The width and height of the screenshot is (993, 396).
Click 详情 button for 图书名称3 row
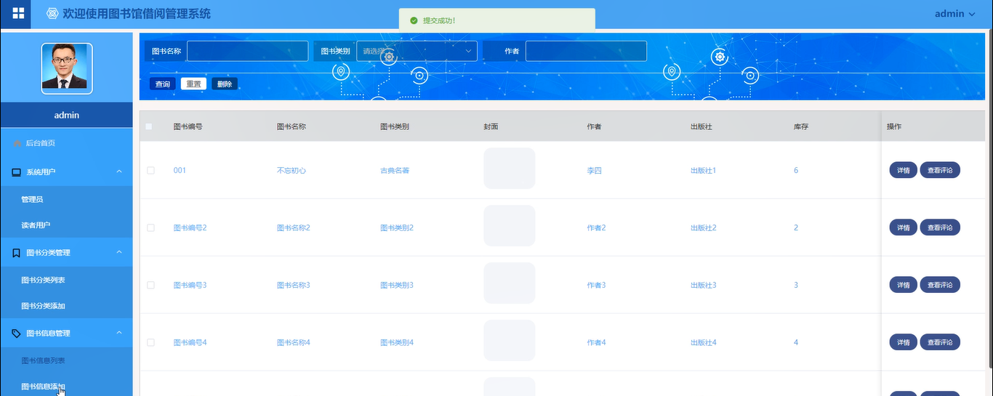point(903,285)
